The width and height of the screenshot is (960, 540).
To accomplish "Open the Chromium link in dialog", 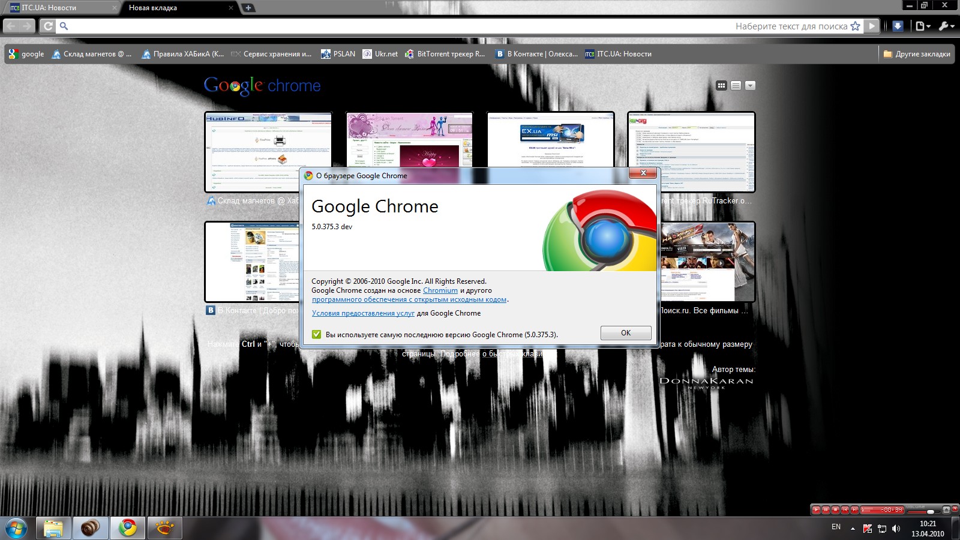I will [x=440, y=290].
